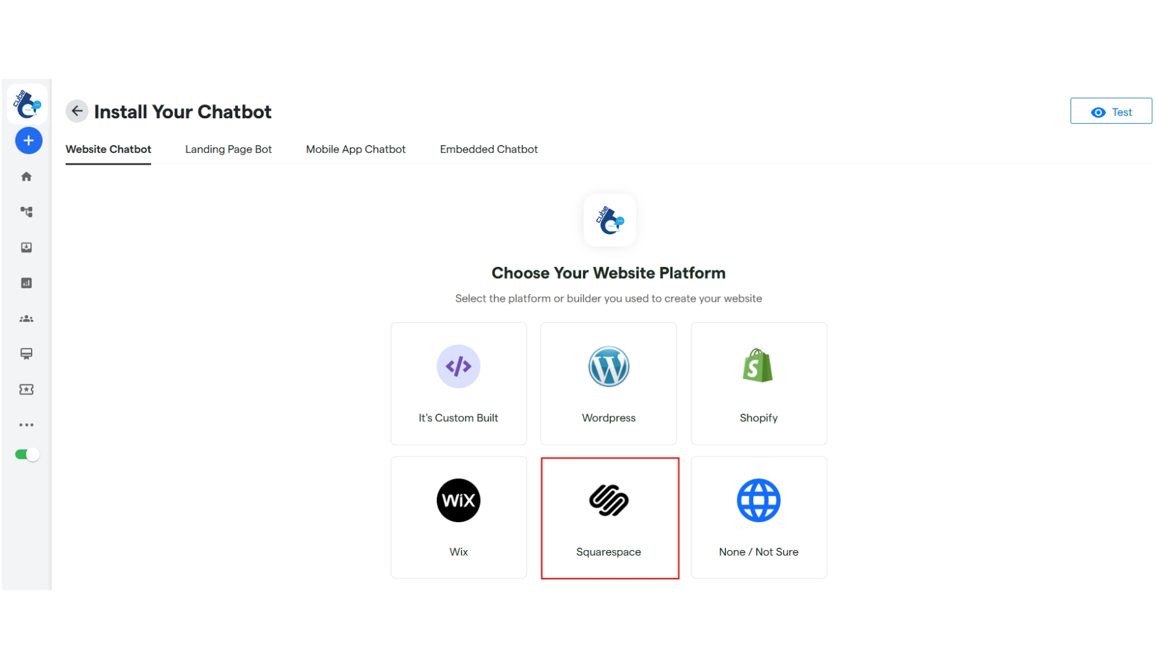Click the Cube chatbot logo at sidebar top
The height and width of the screenshot is (669, 1156).
[x=27, y=103]
